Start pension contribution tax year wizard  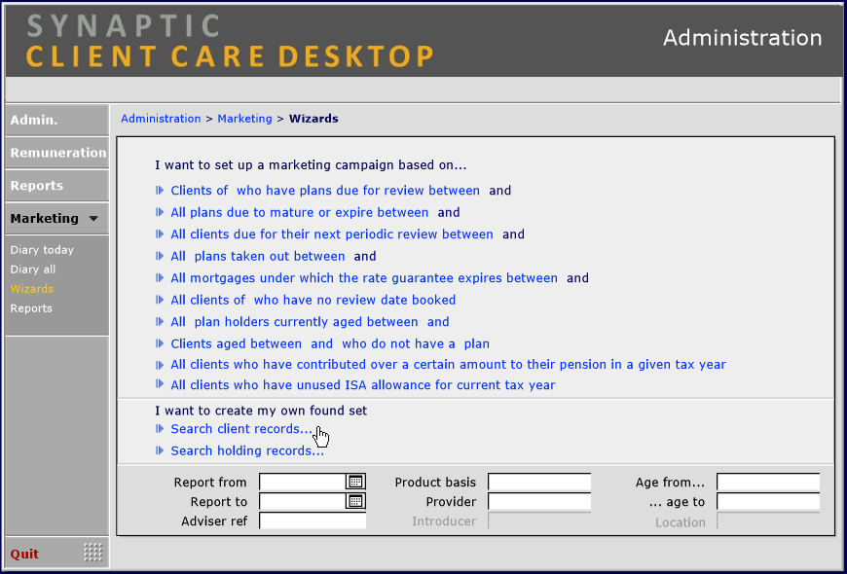(x=449, y=365)
